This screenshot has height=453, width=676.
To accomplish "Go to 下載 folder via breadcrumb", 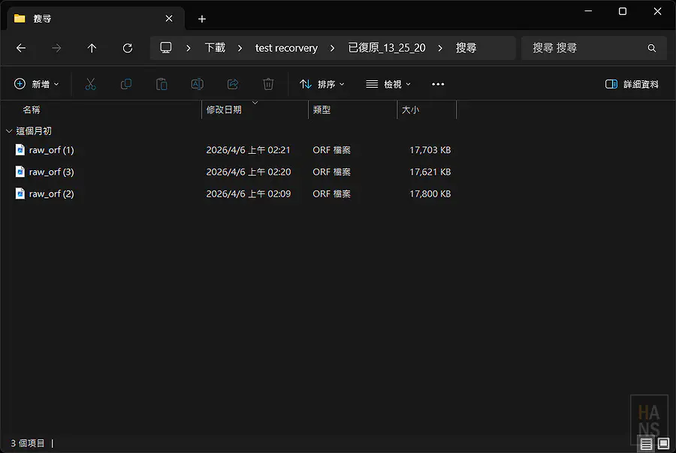I will coord(214,47).
